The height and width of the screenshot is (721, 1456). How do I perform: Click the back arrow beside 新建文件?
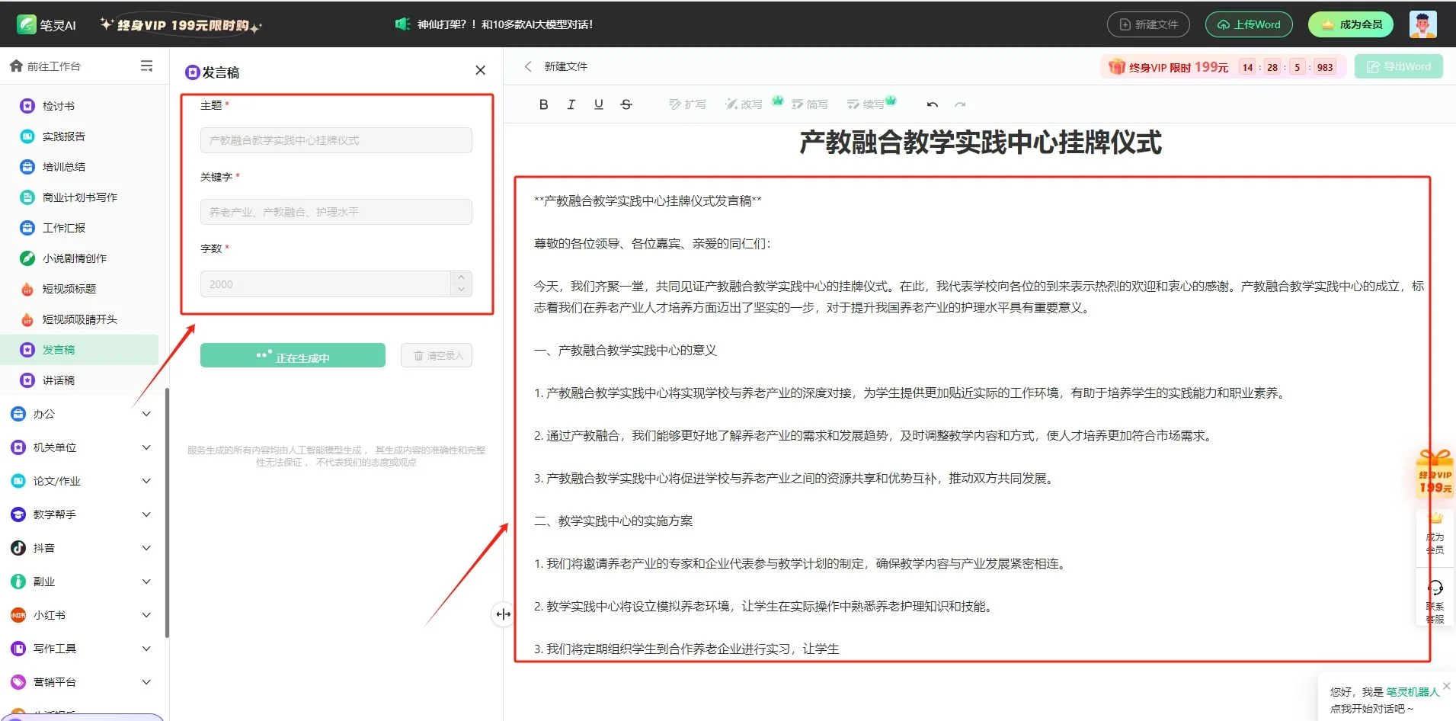point(528,66)
